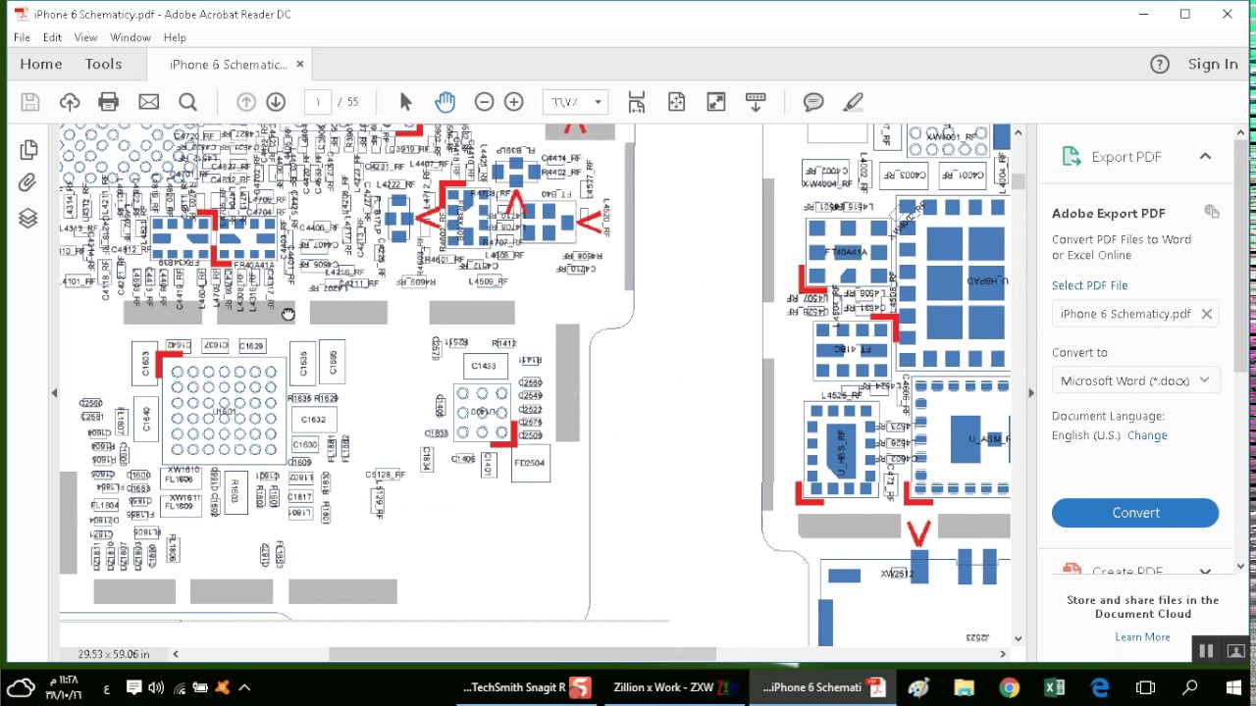Open the File menu

coord(22,37)
